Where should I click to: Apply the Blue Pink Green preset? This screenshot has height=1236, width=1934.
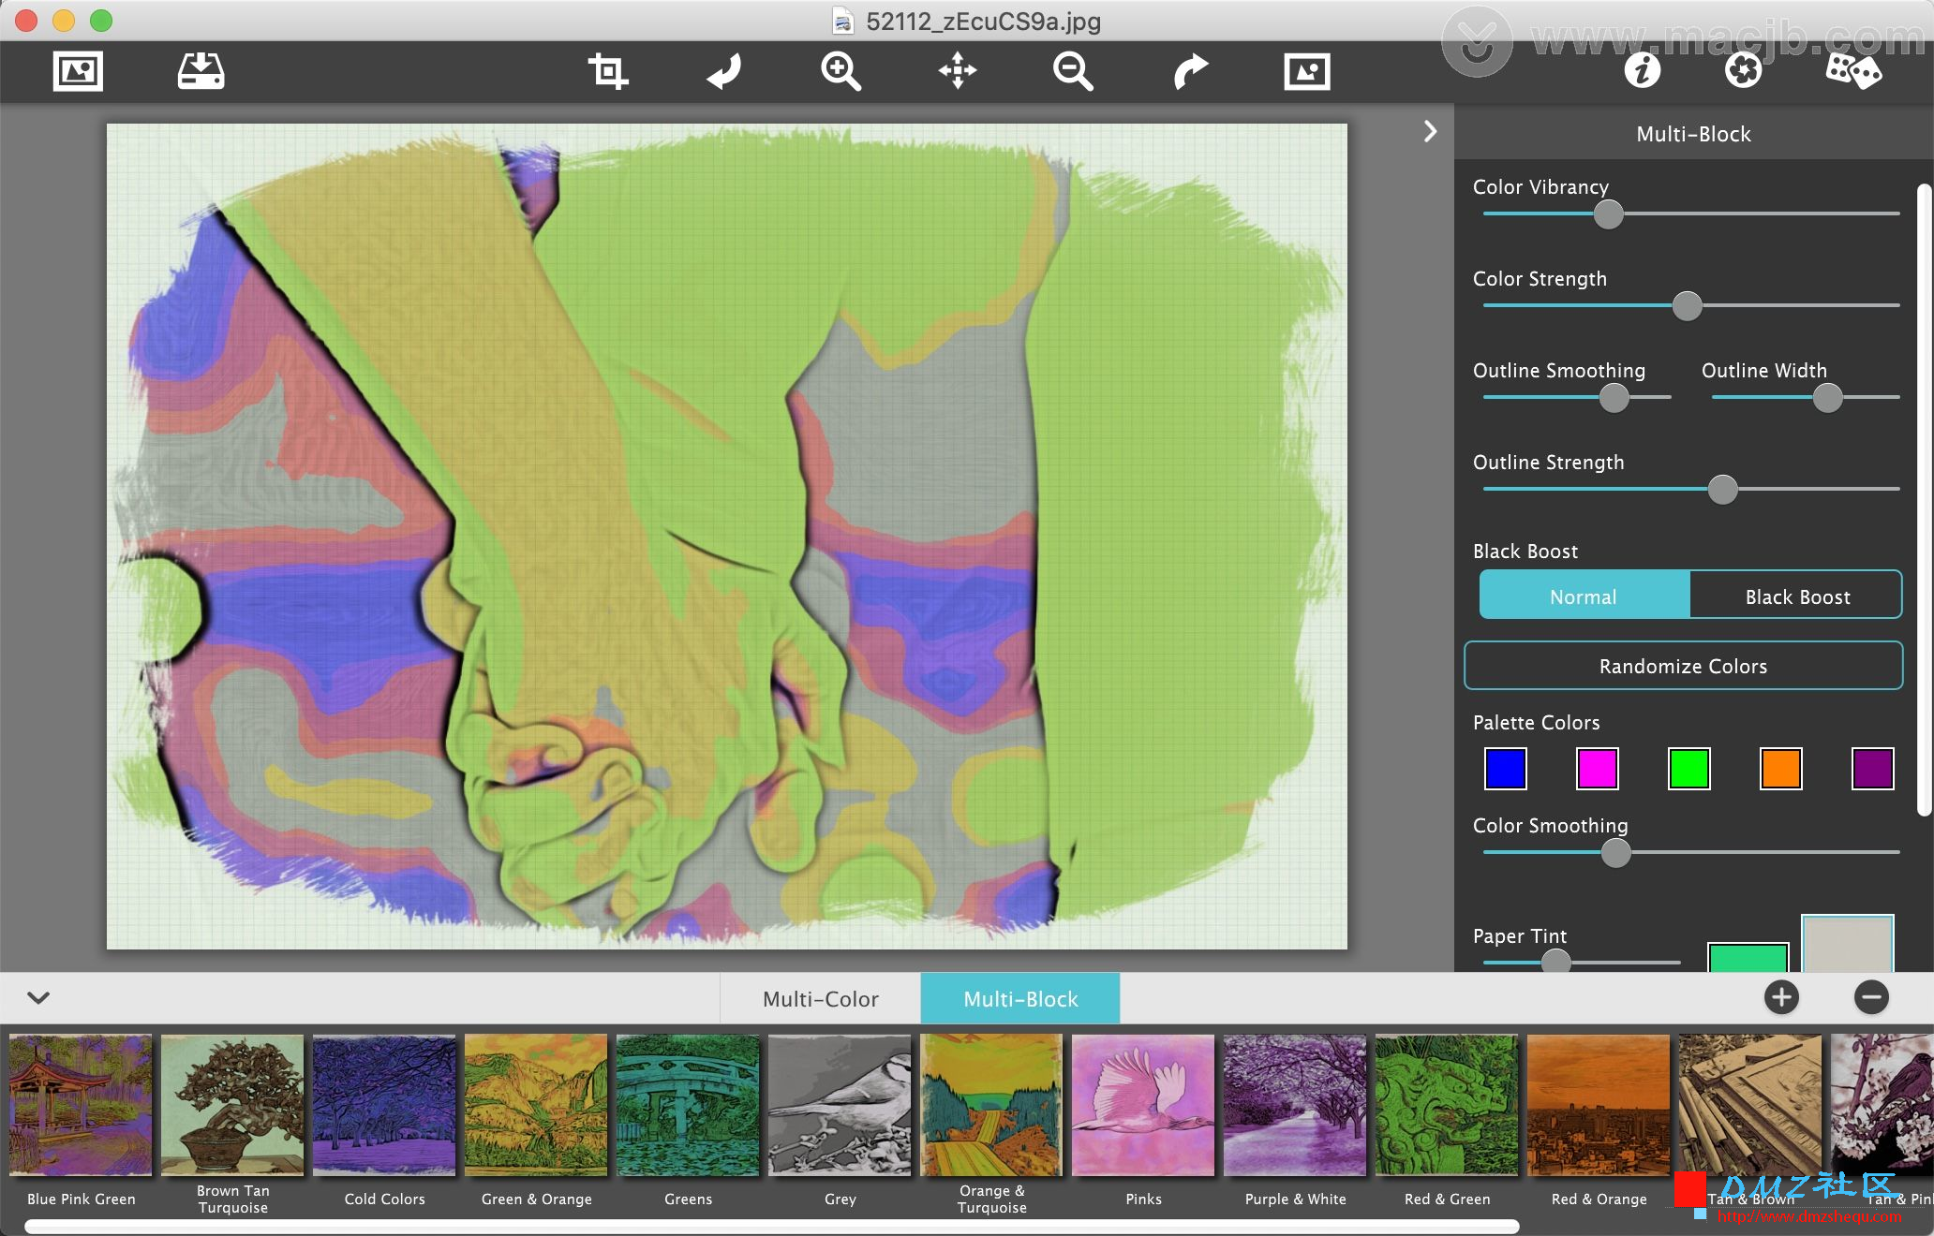[81, 1105]
